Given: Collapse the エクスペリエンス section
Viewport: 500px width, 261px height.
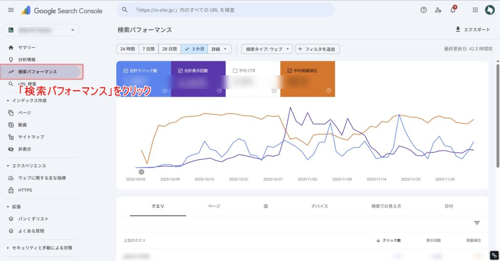Looking at the screenshot, I should (x=26, y=166).
